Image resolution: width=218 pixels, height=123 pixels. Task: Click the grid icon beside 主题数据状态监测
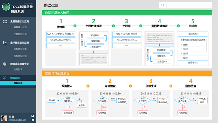click(x=5, y=22)
